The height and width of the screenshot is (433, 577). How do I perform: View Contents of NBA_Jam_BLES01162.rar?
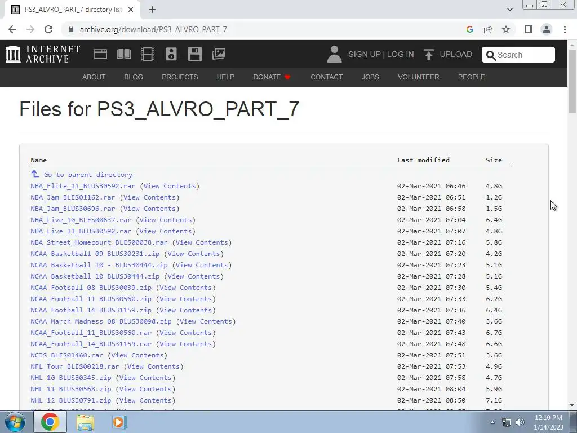[149, 197]
